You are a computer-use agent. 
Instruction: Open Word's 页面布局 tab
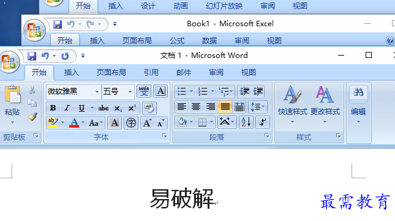[x=111, y=73]
